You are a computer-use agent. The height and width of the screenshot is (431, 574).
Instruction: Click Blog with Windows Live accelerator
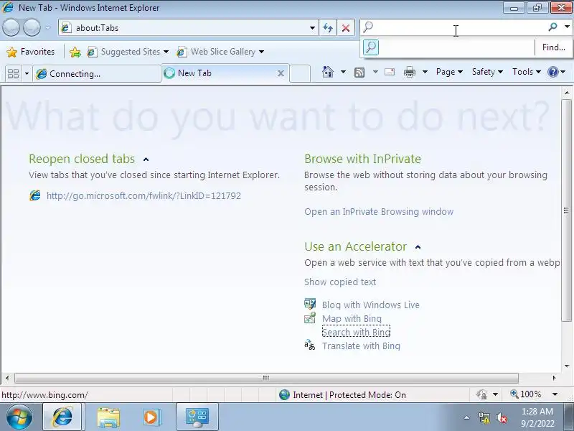[x=371, y=305]
